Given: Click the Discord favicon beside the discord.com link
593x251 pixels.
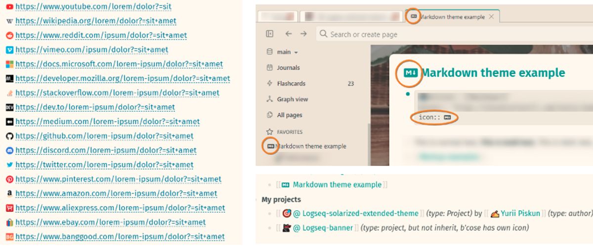Looking at the screenshot, I should pyautogui.click(x=9, y=150).
